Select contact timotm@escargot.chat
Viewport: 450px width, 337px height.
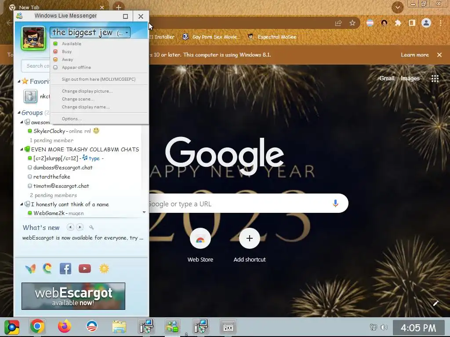(61, 186)
